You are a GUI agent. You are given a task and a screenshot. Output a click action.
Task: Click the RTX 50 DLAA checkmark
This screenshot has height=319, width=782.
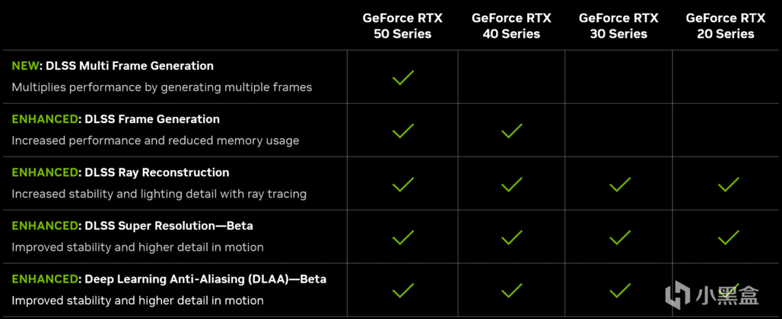(x=403, y=290)
